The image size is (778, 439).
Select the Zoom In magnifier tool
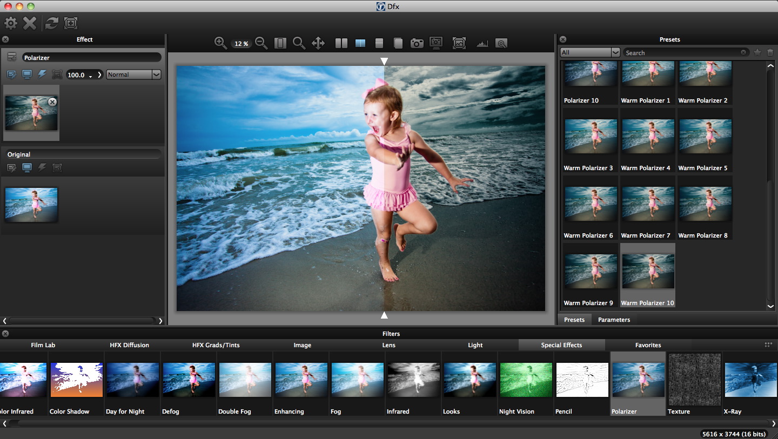220,43
